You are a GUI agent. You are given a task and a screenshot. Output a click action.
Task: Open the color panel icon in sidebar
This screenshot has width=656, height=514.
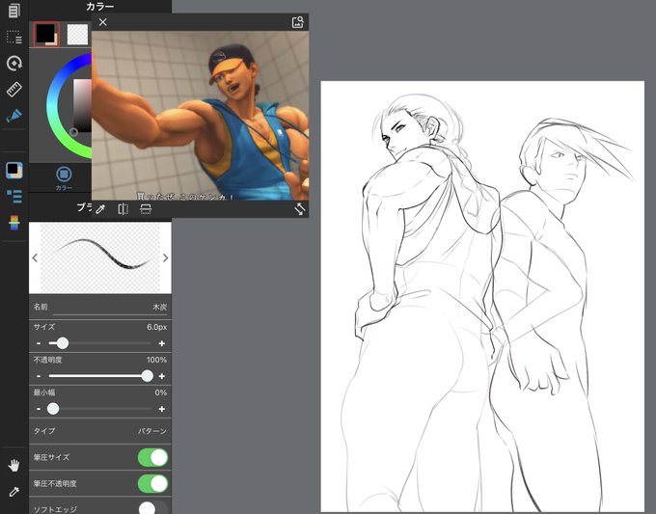click(14, 171)
